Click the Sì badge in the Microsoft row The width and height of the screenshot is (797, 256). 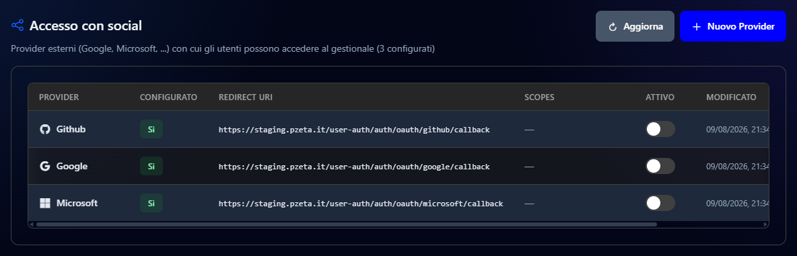coord(151,204)
